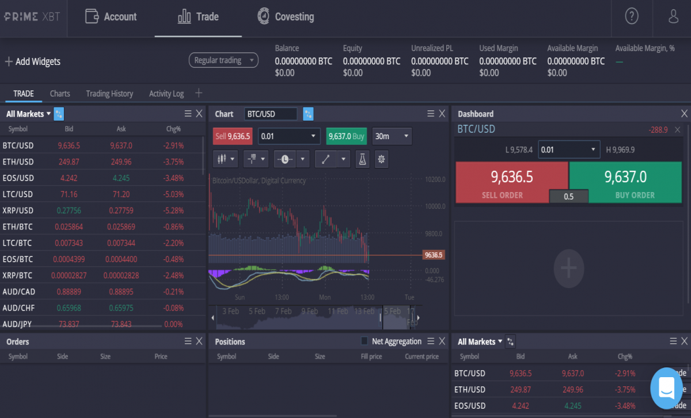
Task: Open the Trading History tab
Action: (109, 93)
